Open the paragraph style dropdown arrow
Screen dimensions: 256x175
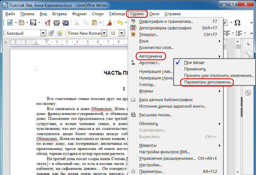[x=43, y=33]
